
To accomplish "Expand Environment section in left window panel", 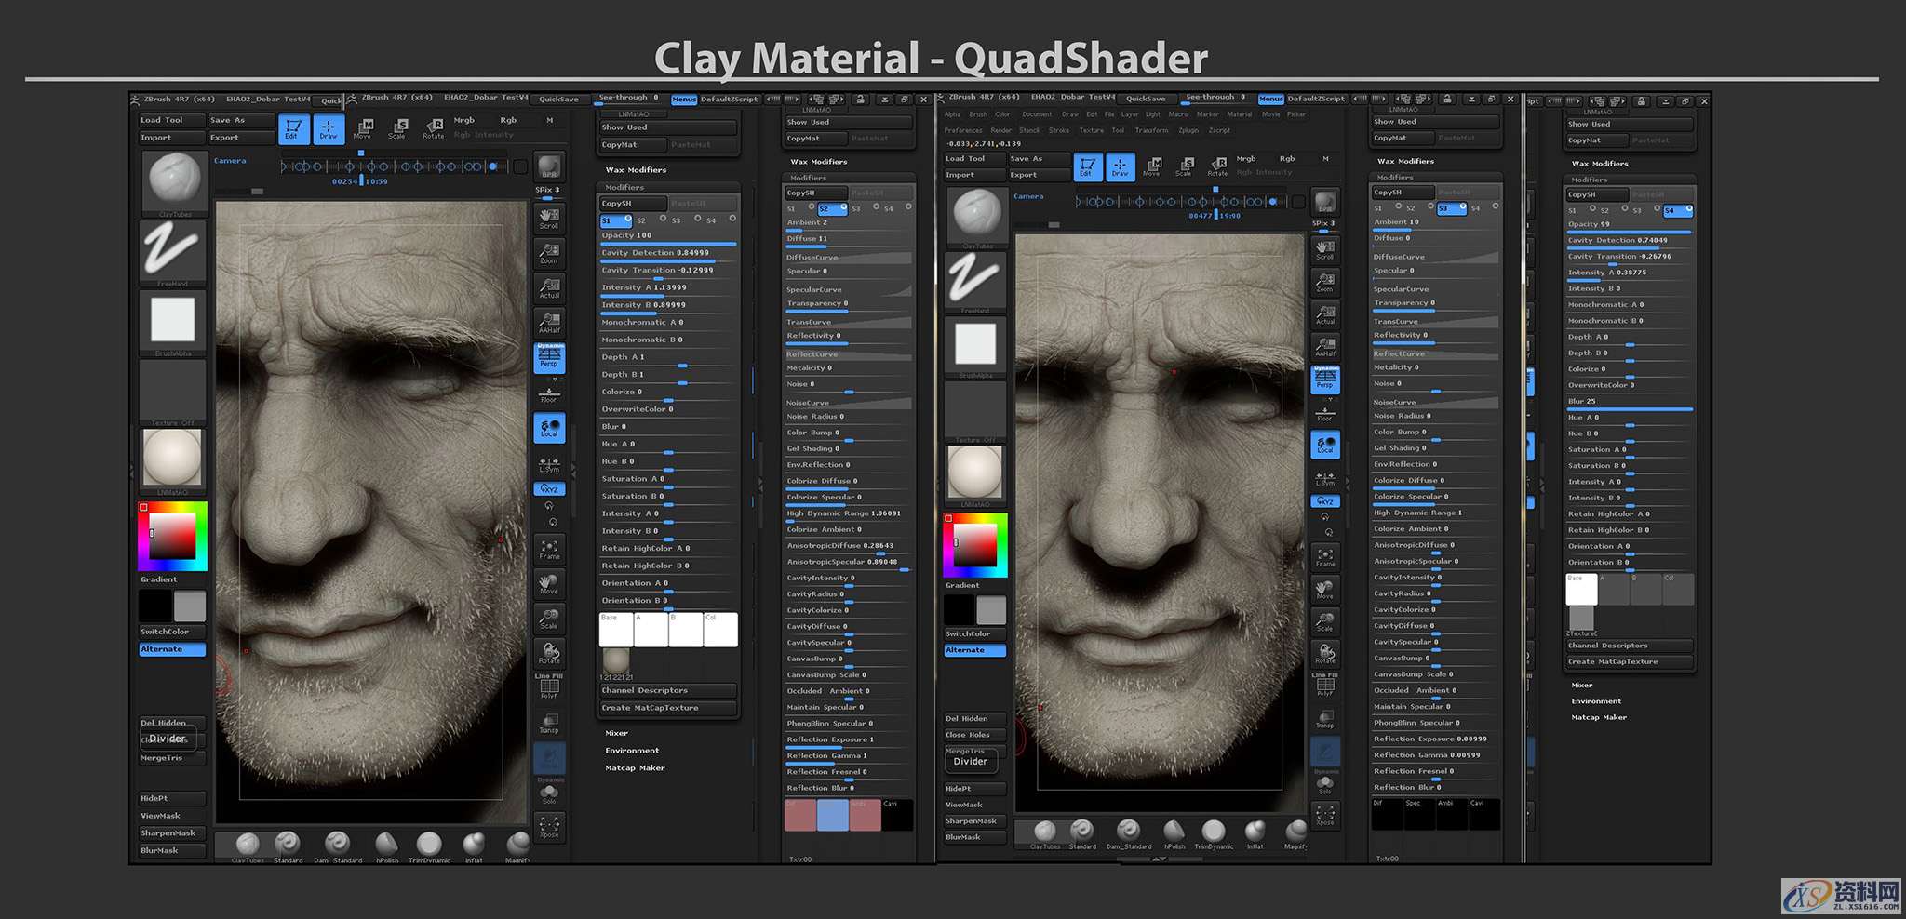I will pos(632,751).
